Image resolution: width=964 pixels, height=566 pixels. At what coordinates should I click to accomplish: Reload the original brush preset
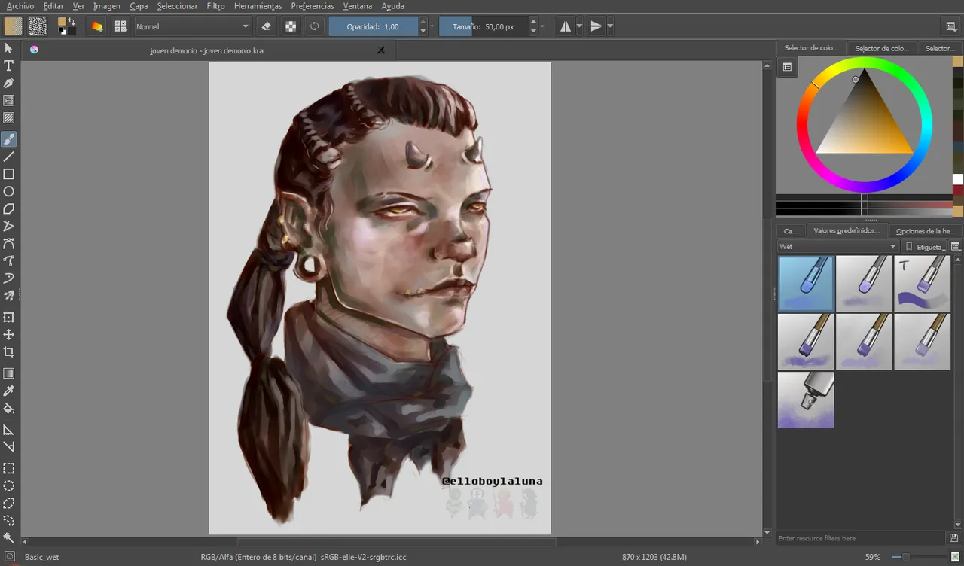click(314, 26)
